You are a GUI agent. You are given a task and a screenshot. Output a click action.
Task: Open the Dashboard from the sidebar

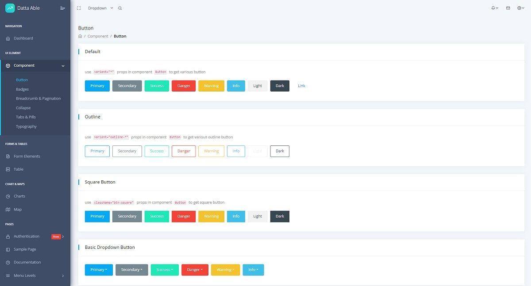pyautogui.click(x=8, y=38)
